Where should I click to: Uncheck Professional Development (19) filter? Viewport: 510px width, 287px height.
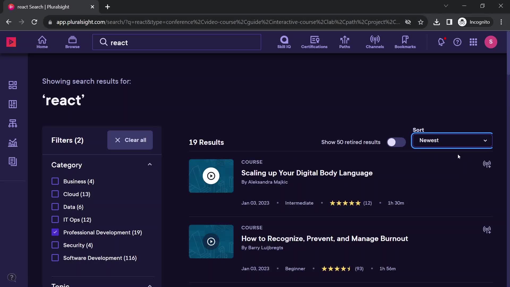55,232
